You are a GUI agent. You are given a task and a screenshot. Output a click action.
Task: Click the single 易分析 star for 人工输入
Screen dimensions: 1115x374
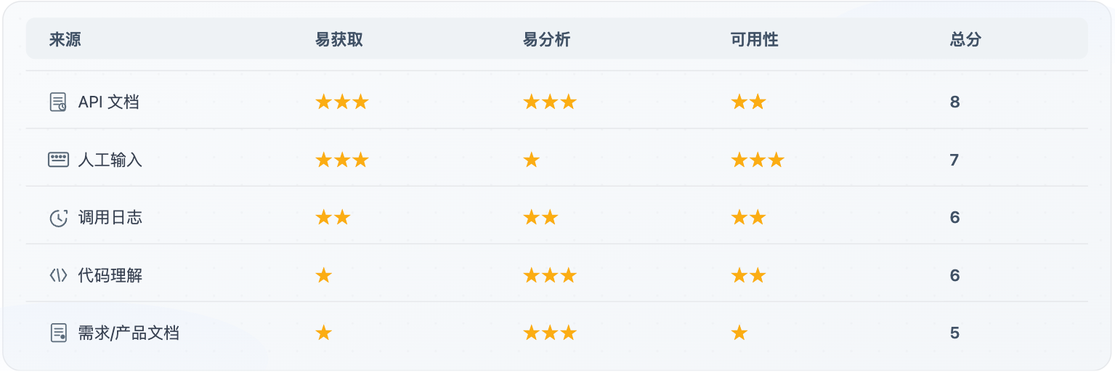531,160
